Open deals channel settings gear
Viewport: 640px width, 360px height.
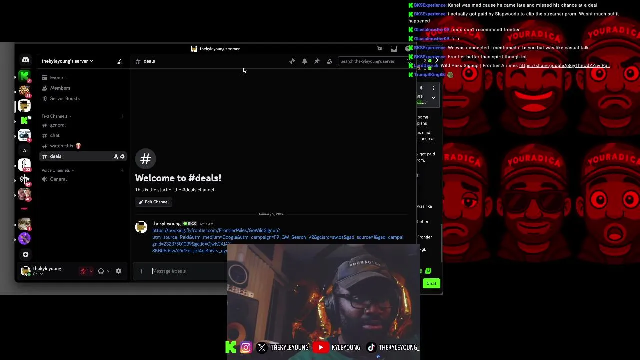(x=122, y=156)
